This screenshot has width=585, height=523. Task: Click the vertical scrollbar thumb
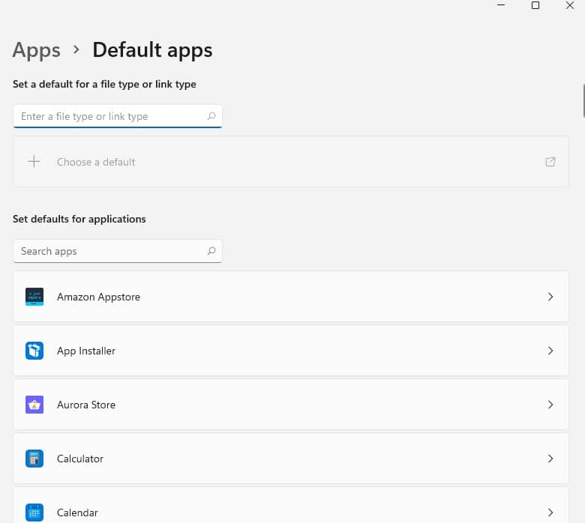point(584,101)
